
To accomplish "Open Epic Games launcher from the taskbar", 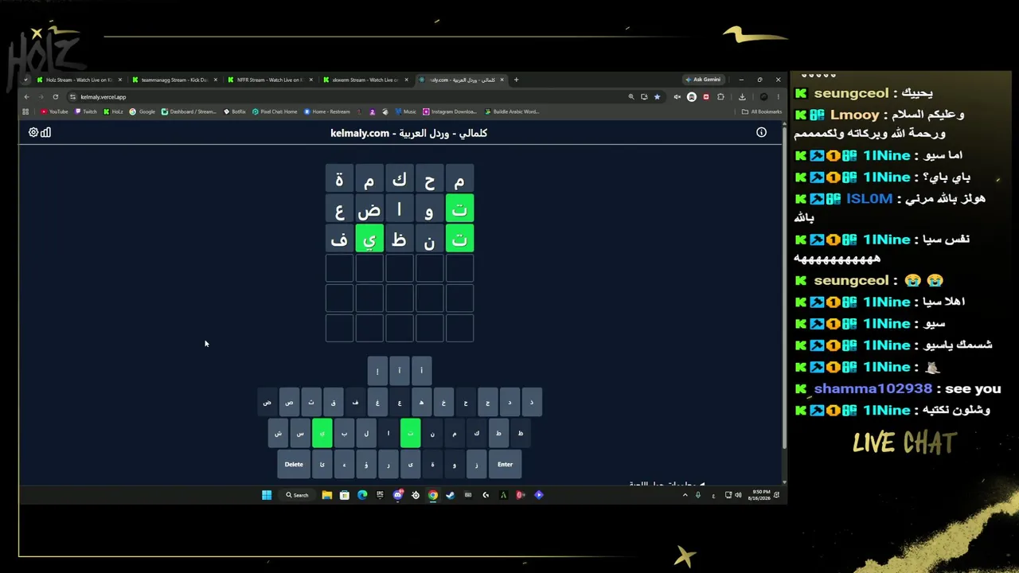I will click(x=380, y=495).
